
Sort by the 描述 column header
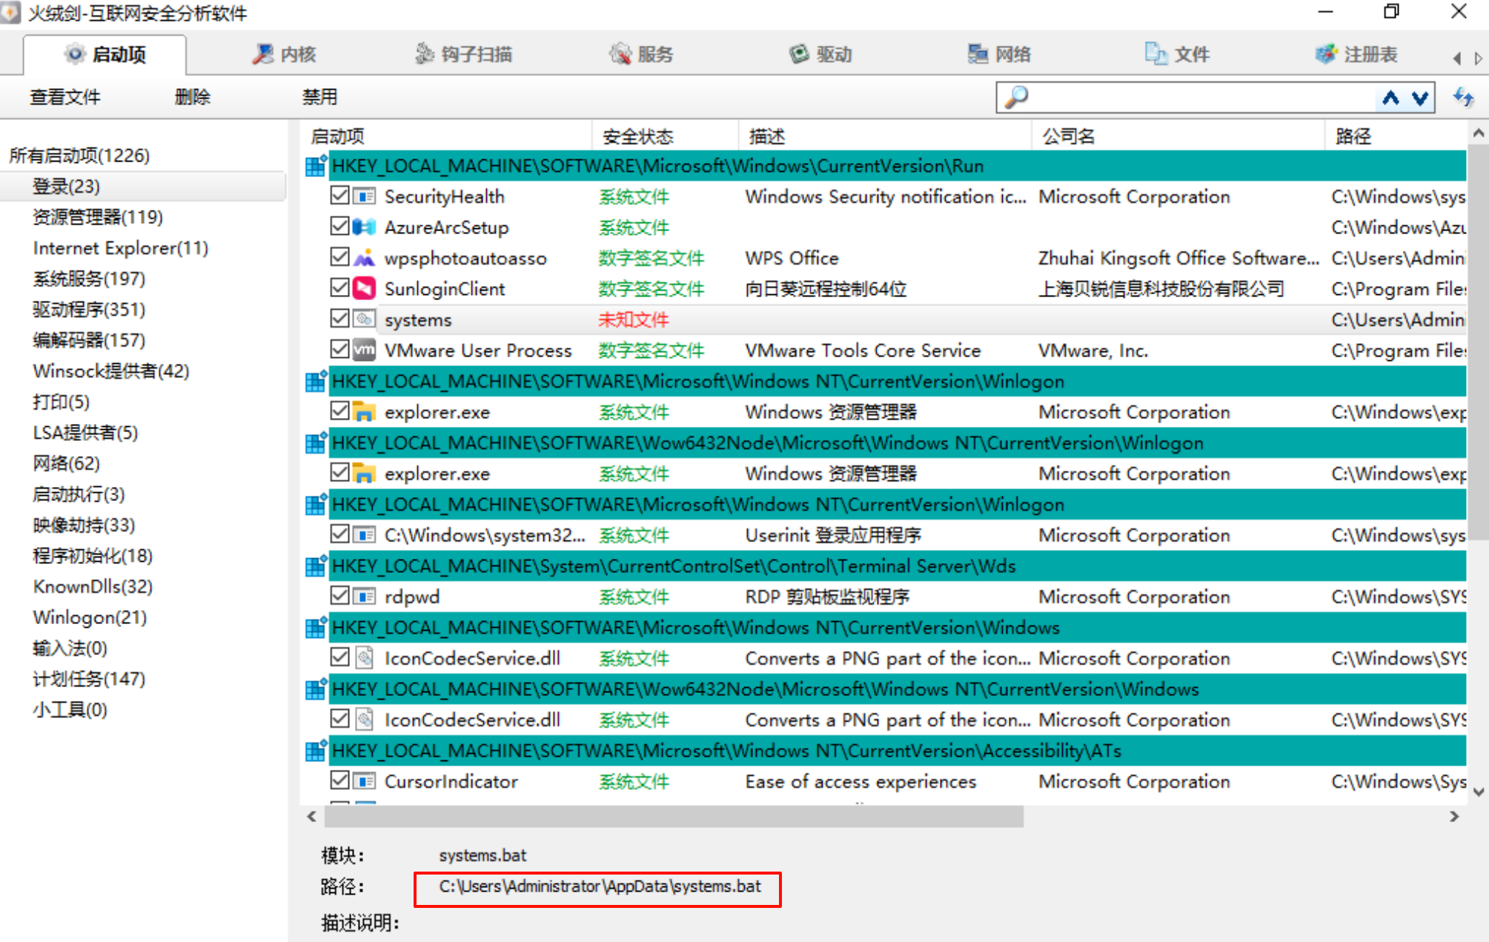click(x=885, y=136)
